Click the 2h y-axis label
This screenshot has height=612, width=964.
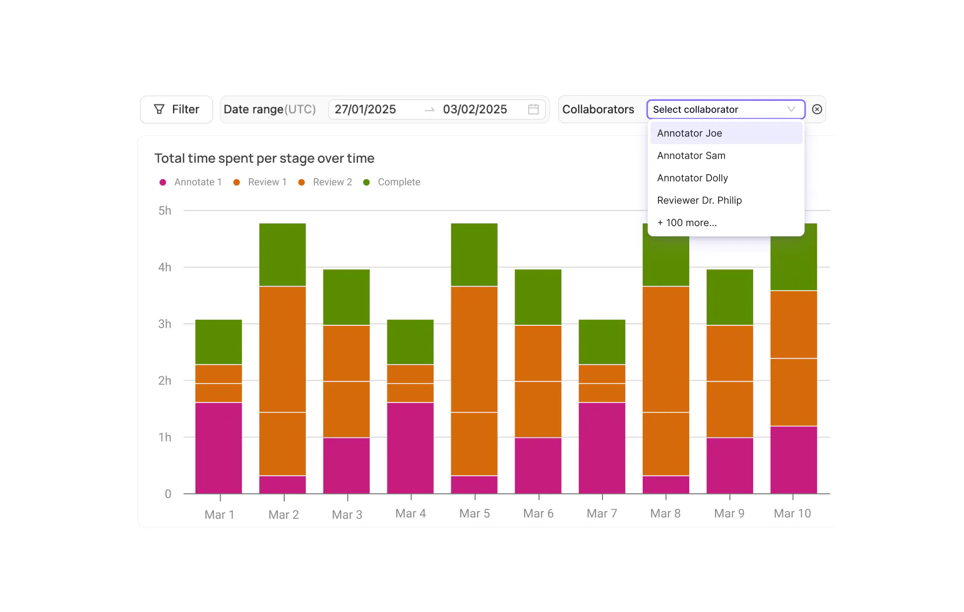tap(165, 381)
